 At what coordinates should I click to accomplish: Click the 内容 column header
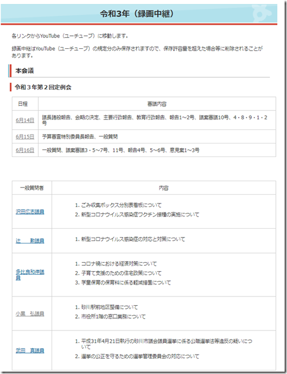coord(164,188)
